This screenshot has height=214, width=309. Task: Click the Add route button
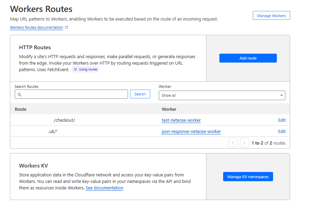pyautogui.click(x=248, y=58)
